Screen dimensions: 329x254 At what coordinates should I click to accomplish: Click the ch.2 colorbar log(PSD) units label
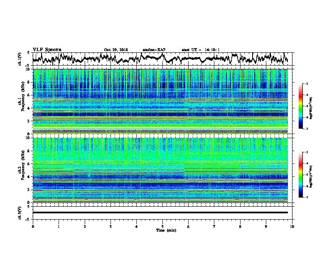coord(311,176)
